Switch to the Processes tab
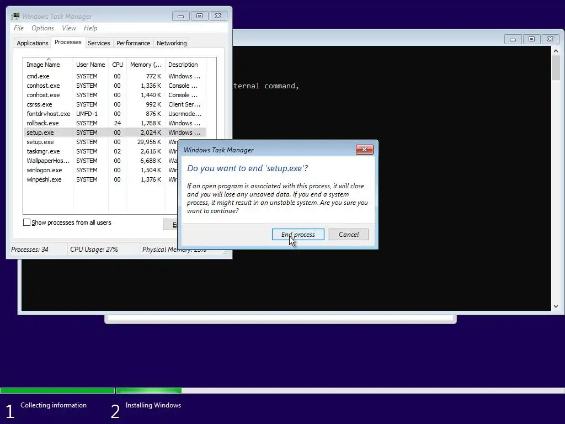 (68, 42)
